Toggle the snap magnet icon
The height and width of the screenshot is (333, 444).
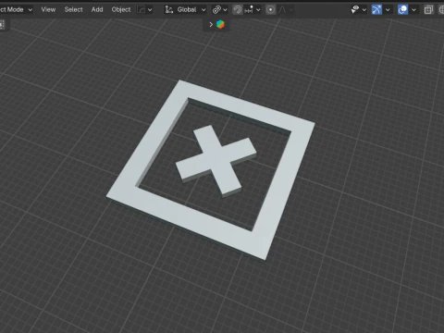coord(237,10)
